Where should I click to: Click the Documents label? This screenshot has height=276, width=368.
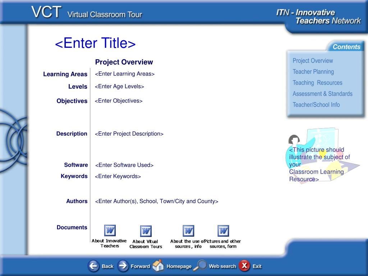tap(72, 227)
